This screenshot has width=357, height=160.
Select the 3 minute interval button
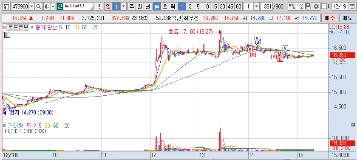(x=190, y=7)
